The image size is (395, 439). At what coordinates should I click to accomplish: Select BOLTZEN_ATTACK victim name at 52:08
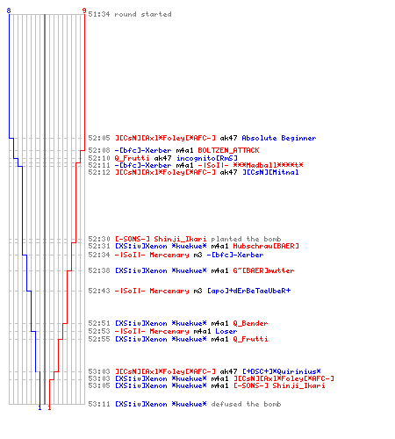pos(228,150)
